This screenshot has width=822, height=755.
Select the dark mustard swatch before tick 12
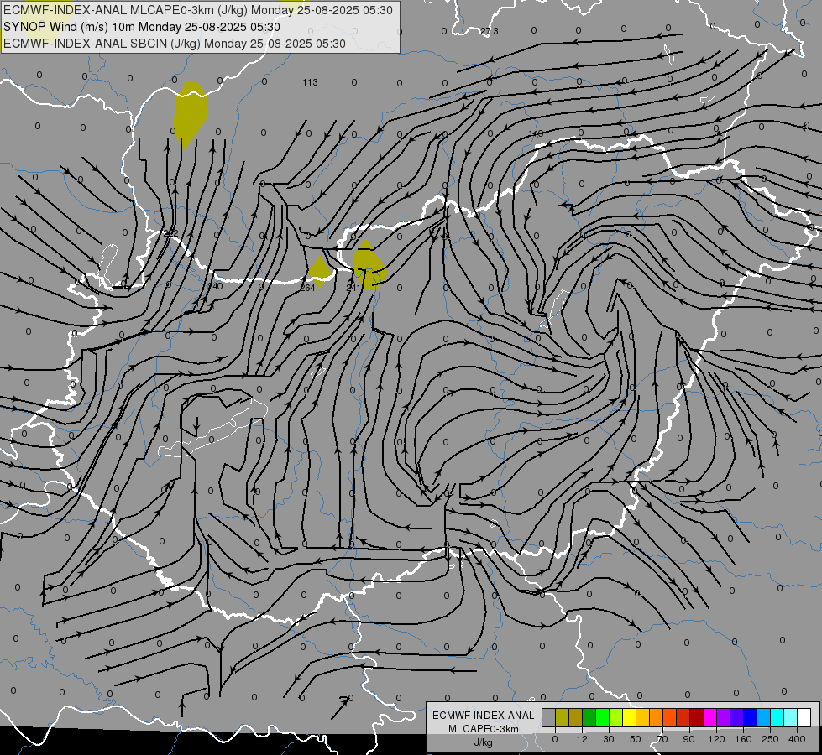pyautogui.click(x=576, y=717)
